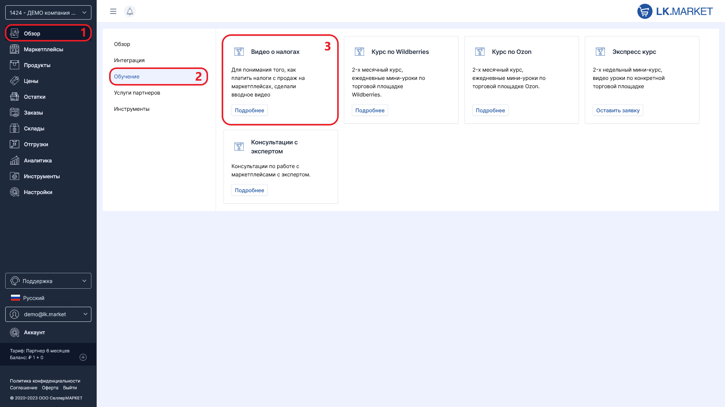Click Подробнее on Курс по Ozon card
This screenshot has width=725, height=407.
[x=491, y=110]
